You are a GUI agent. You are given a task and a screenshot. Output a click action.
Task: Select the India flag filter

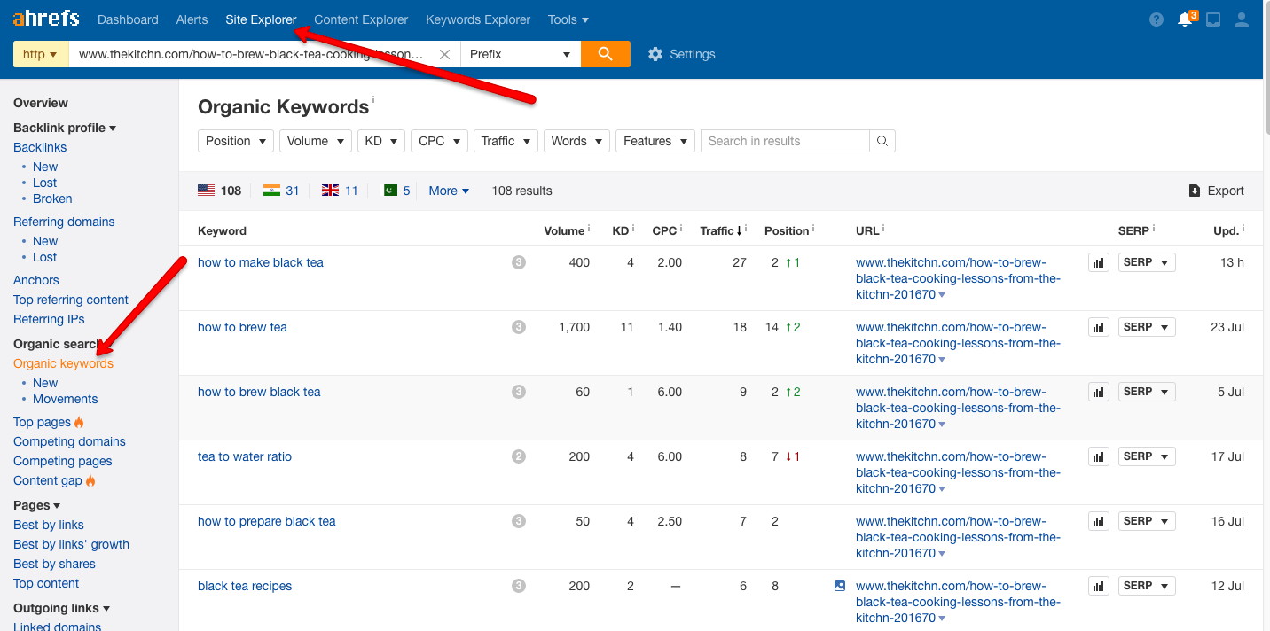tap(281, 191)
